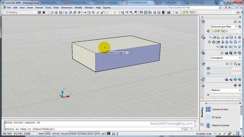Viewport: 244px width, 137px height.
Task: Click the Plot printer icon
Action: (x=66, y=13)
